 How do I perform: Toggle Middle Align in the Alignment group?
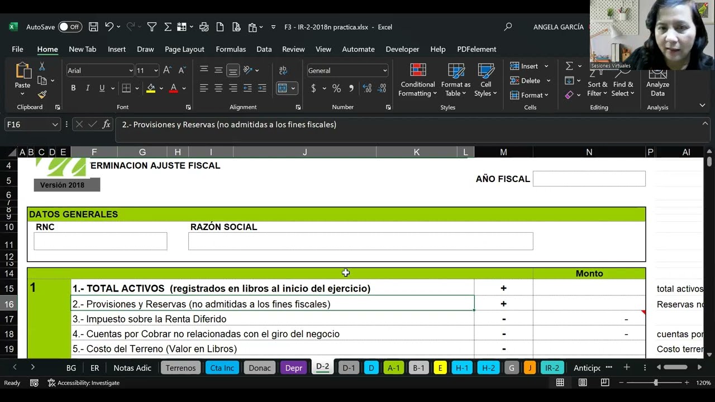click(x=218, y=70)
